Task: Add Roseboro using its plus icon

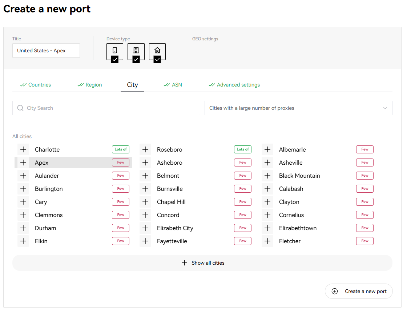Action: [145, 149]
